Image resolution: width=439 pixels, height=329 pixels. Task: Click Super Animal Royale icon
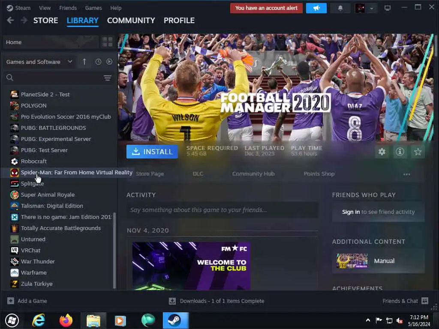point(14,195)
